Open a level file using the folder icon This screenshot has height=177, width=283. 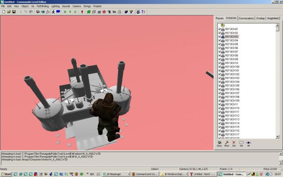tap(9, 12)
